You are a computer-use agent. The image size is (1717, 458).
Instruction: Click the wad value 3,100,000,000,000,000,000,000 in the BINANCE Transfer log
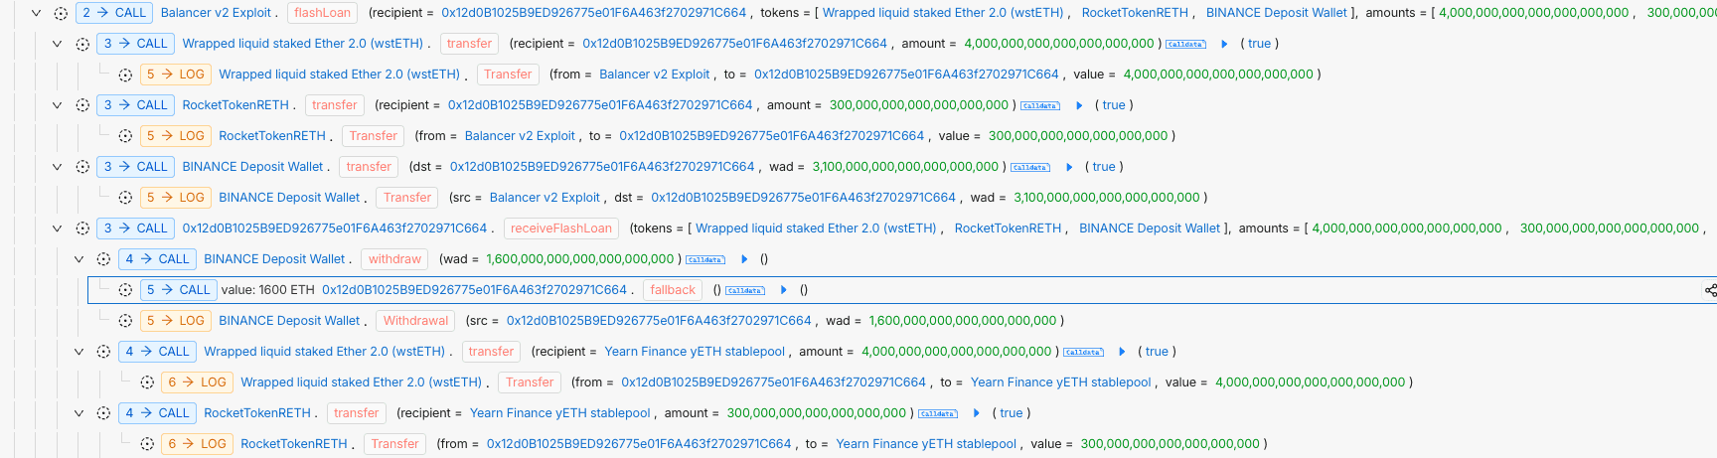pos(1107,198)
